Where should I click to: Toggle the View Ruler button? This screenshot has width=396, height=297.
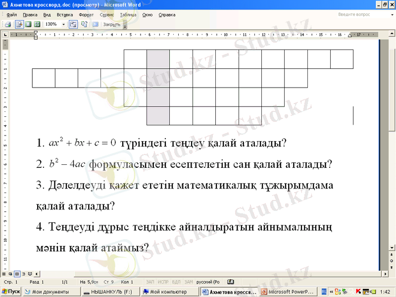(x=73, y=24)
